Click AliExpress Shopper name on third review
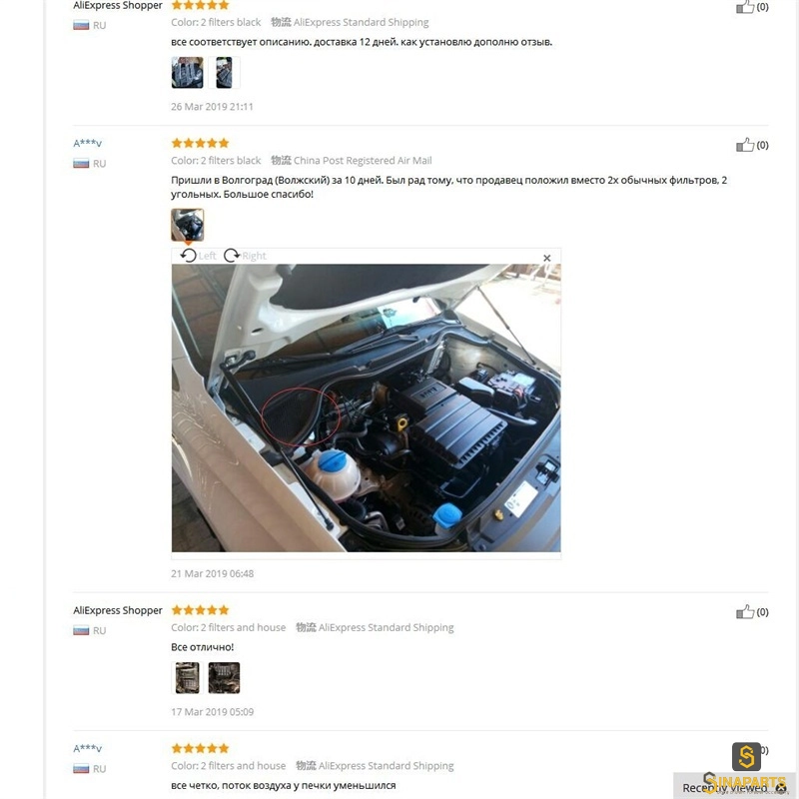Viewport: 799px width, 799px height. point(118,610)
